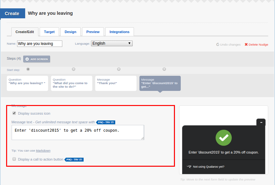Click the plus icon on Add Screen
275x185 pixels.
click(27, 59)
